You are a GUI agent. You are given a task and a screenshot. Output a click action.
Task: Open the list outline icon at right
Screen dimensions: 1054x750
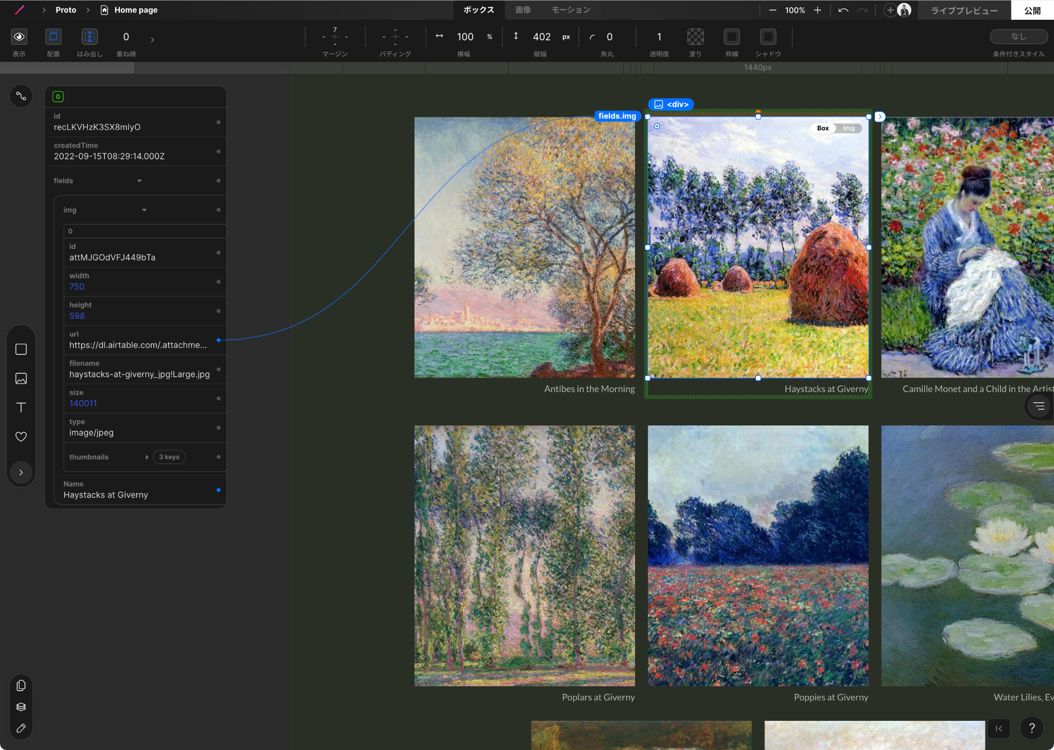pos(1038,407)
